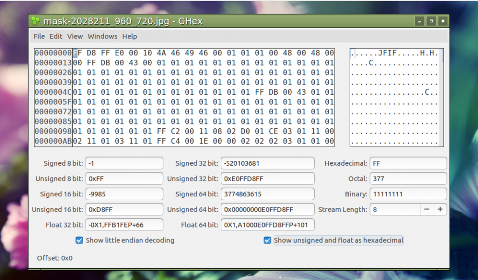
Task: Select byte E0 in the first hex row
Action: tap(119, 53)
